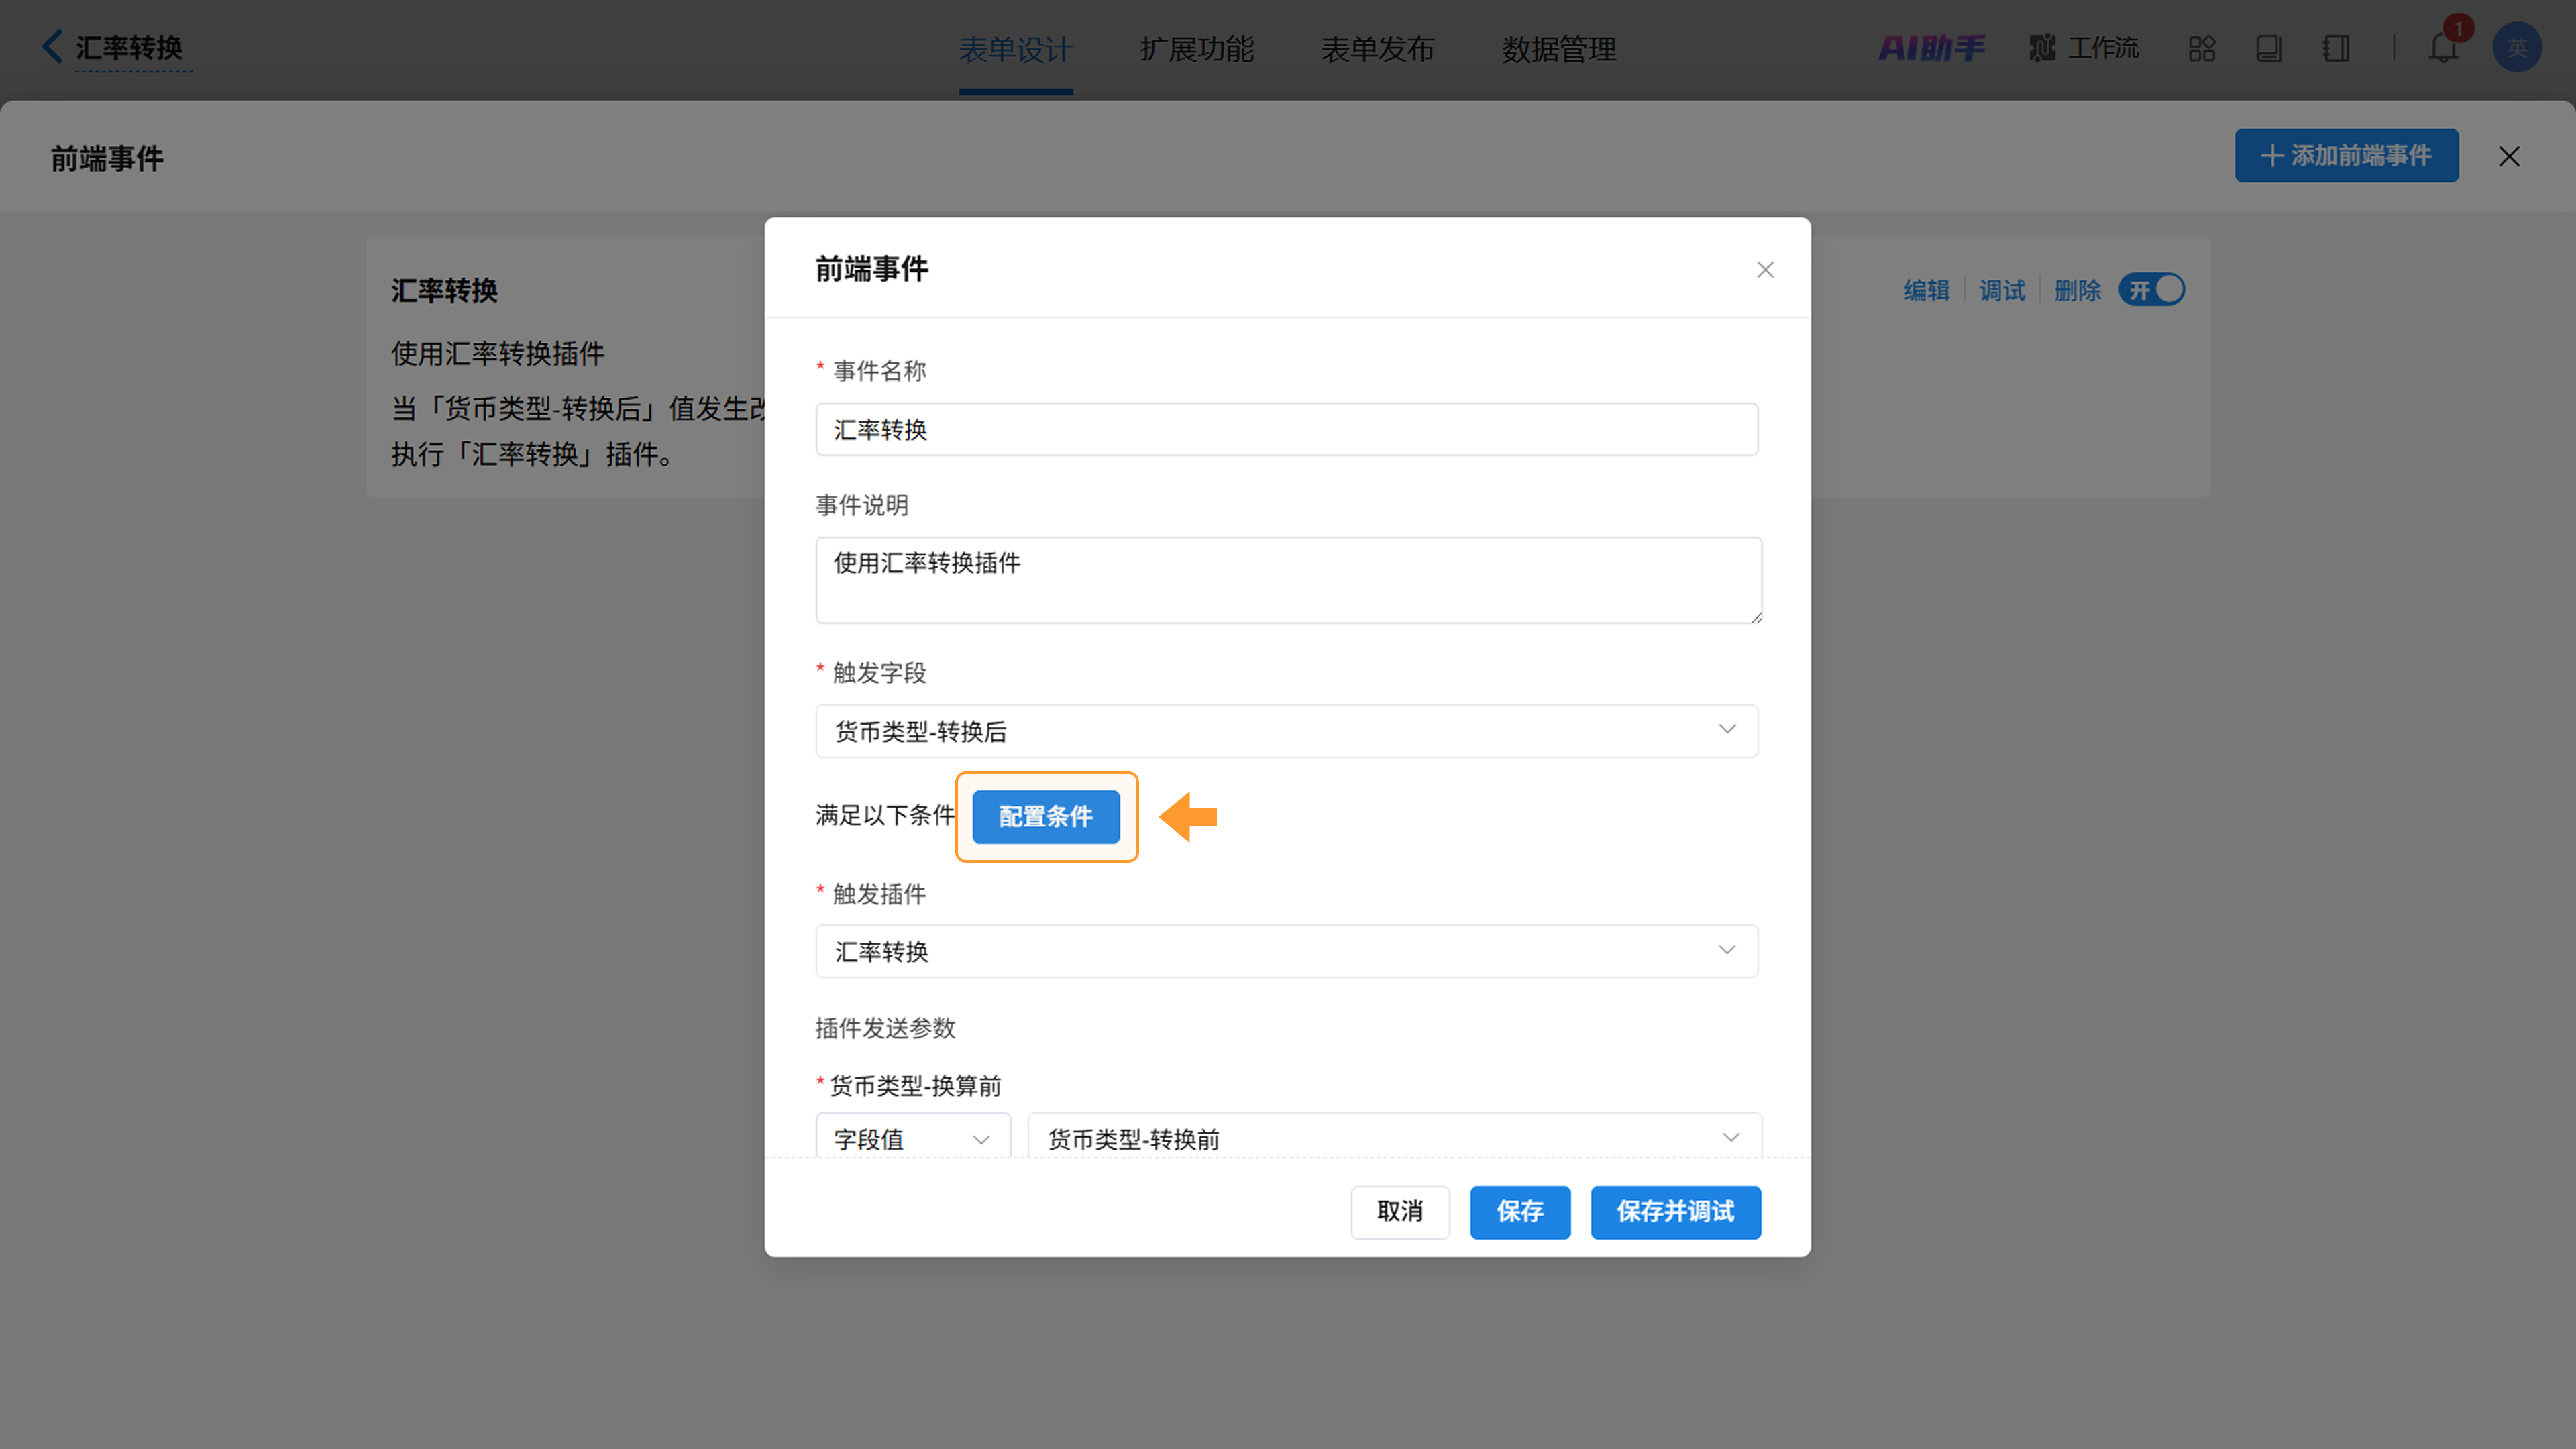This screenshot has height=1449, width=2576.
Task: Open the notification bell
Action: pos(2442,48)
